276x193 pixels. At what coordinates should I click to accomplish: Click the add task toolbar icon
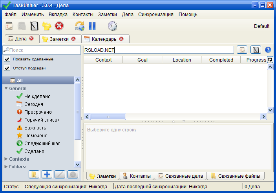tap(9, 26)
